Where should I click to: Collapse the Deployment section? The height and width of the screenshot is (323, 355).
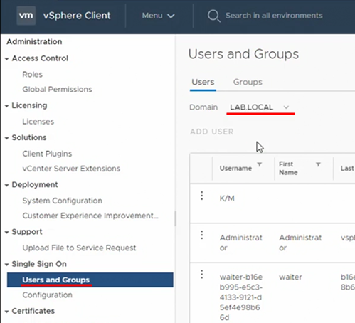tap(6, 185)
